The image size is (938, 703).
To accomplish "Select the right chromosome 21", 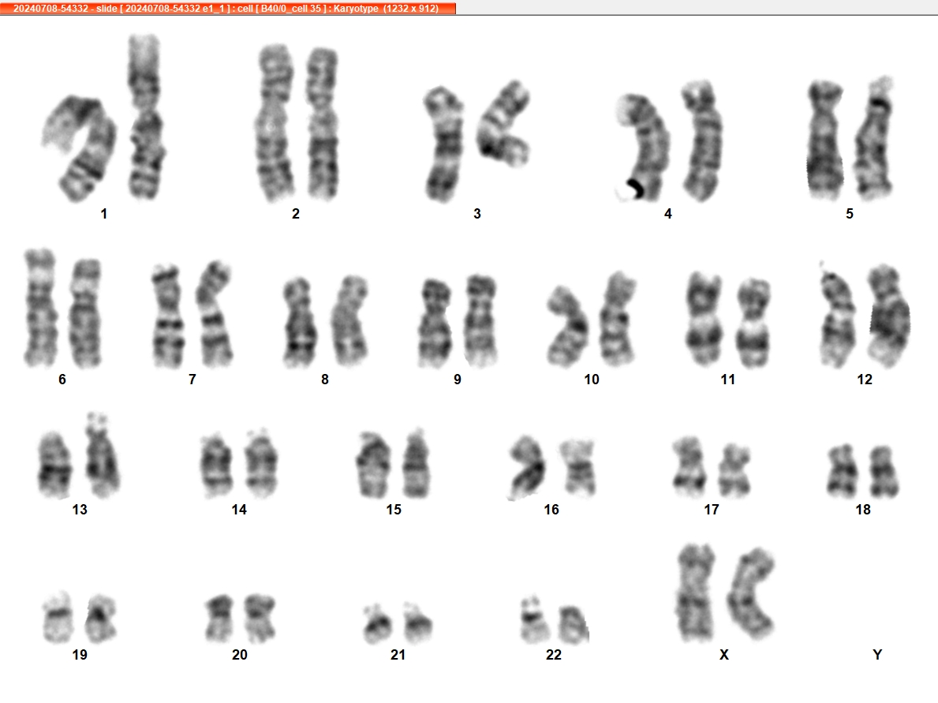I will [x=417, y=623].
